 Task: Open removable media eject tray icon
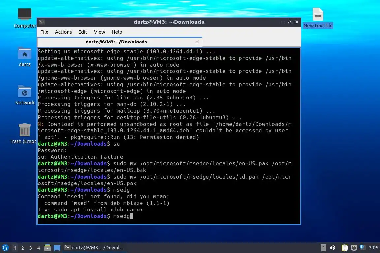(323, 248)
